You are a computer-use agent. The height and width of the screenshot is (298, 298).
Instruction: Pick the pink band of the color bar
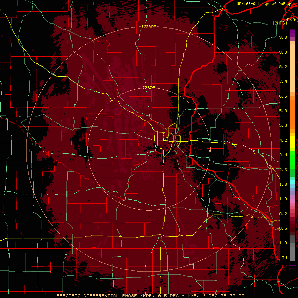coord(292,201)
